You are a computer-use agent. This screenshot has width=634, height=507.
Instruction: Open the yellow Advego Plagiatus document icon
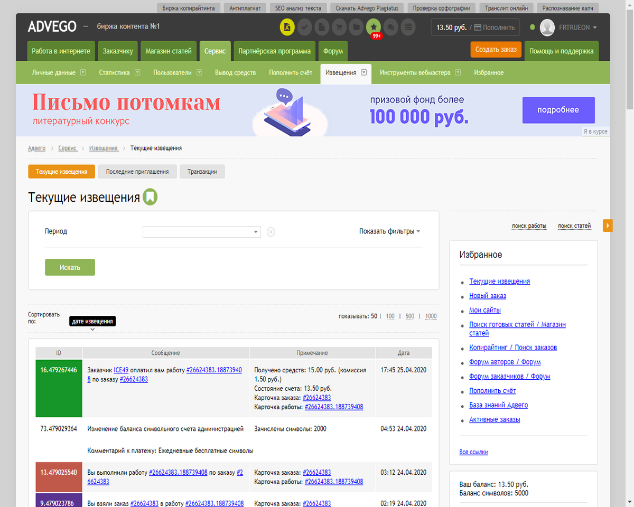coord(287,27)
